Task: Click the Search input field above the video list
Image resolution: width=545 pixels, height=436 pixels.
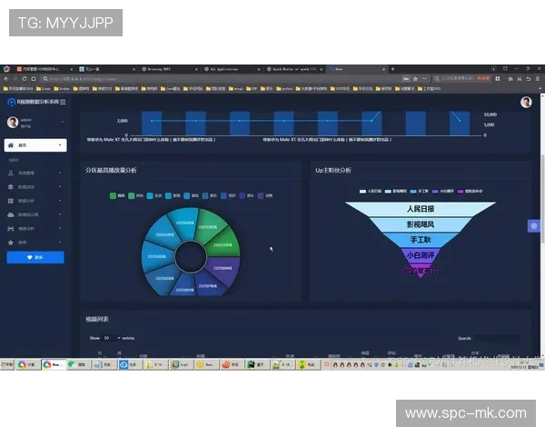Action: click(x=498, y=338)
